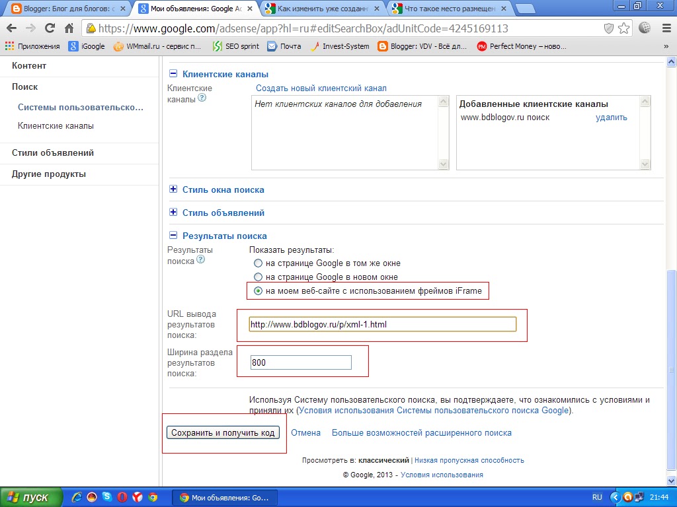Switch to Blogger: Блог для блогов tab
This screenshot has width=677, height=507.
(68, 9)
